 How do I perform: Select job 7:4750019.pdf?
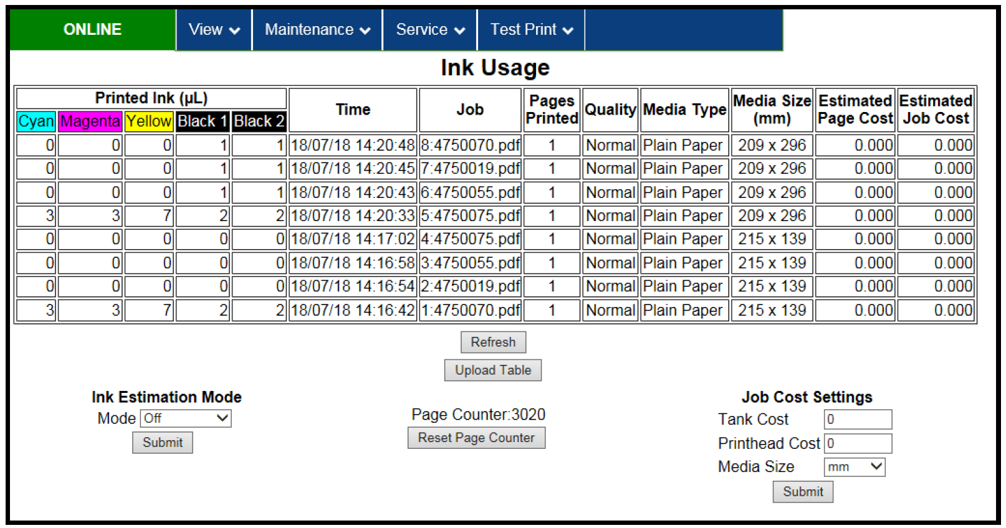click(x=470, y=169)
